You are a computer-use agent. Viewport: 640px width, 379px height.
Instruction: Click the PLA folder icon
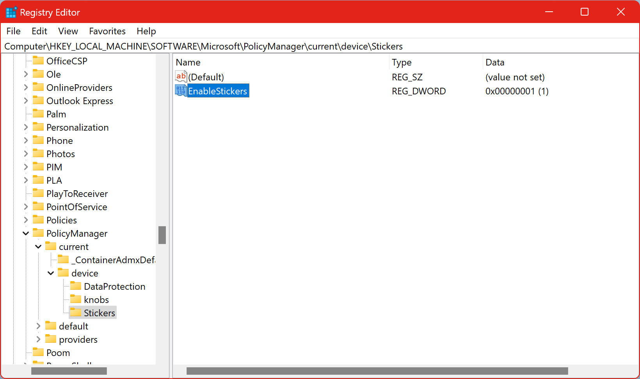click(38, 180)
